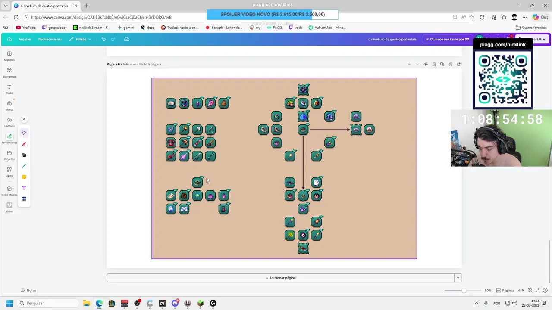Edit the 'Adicionar título à página' field

click(x=142, y=64)
